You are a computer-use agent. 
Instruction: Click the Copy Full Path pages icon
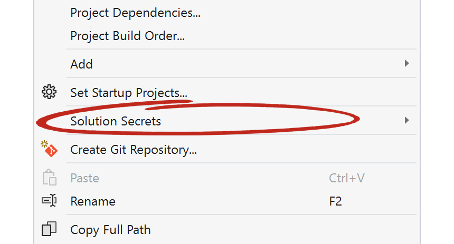coord(49,229)
